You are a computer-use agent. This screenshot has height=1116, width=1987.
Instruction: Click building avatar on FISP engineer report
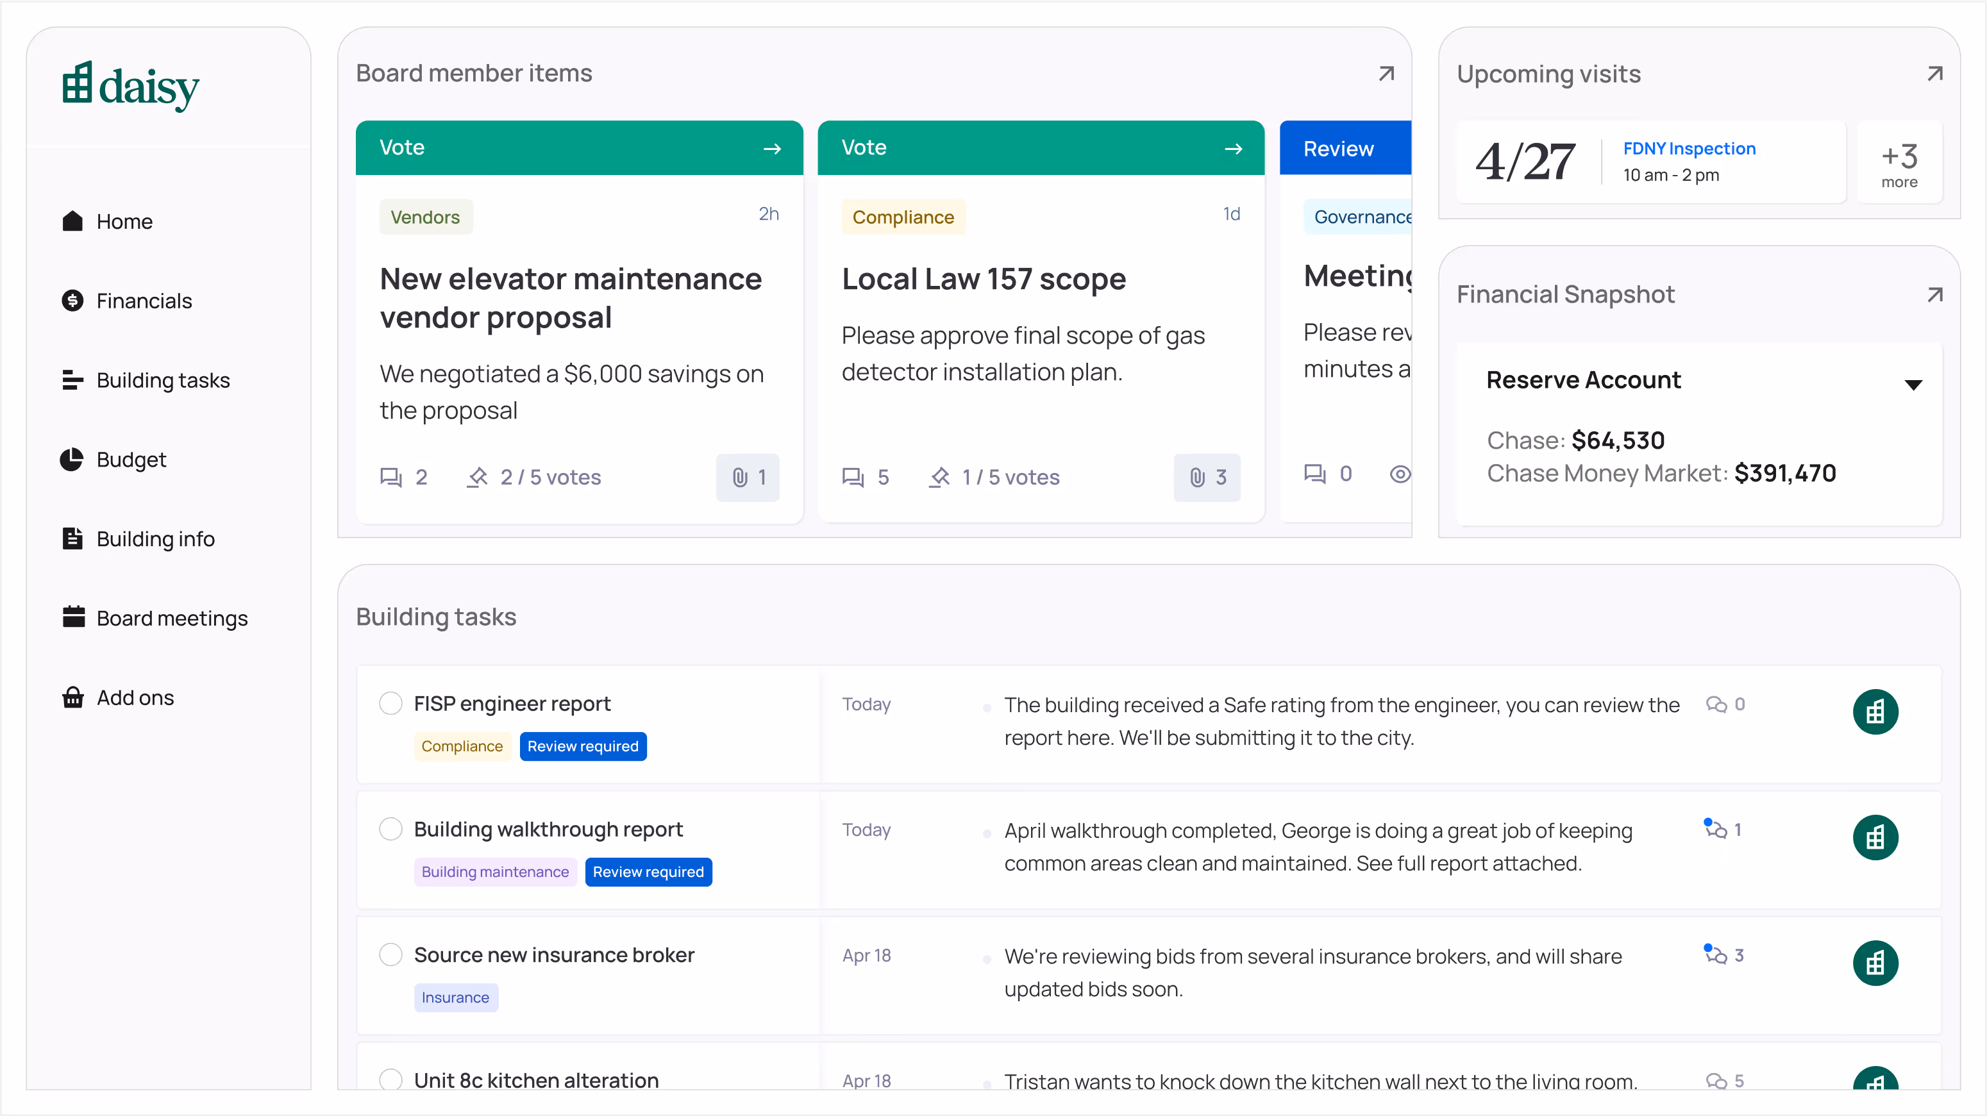point(1874,711)
